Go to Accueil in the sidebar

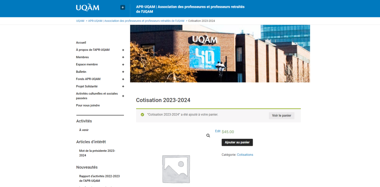click(x=81, y=43)
